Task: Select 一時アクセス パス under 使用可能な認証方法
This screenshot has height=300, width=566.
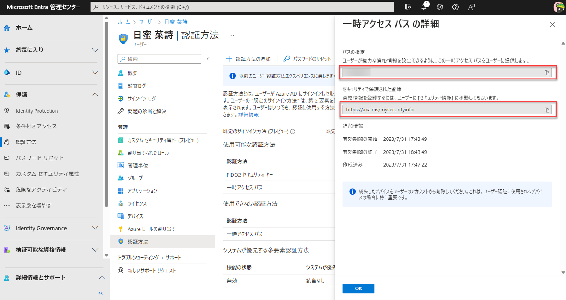Action: [x=279, y=187]
